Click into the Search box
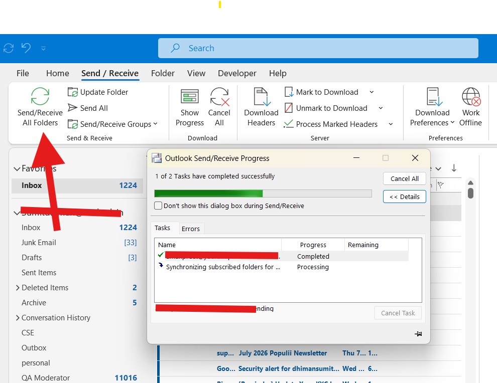 (318, 48)
